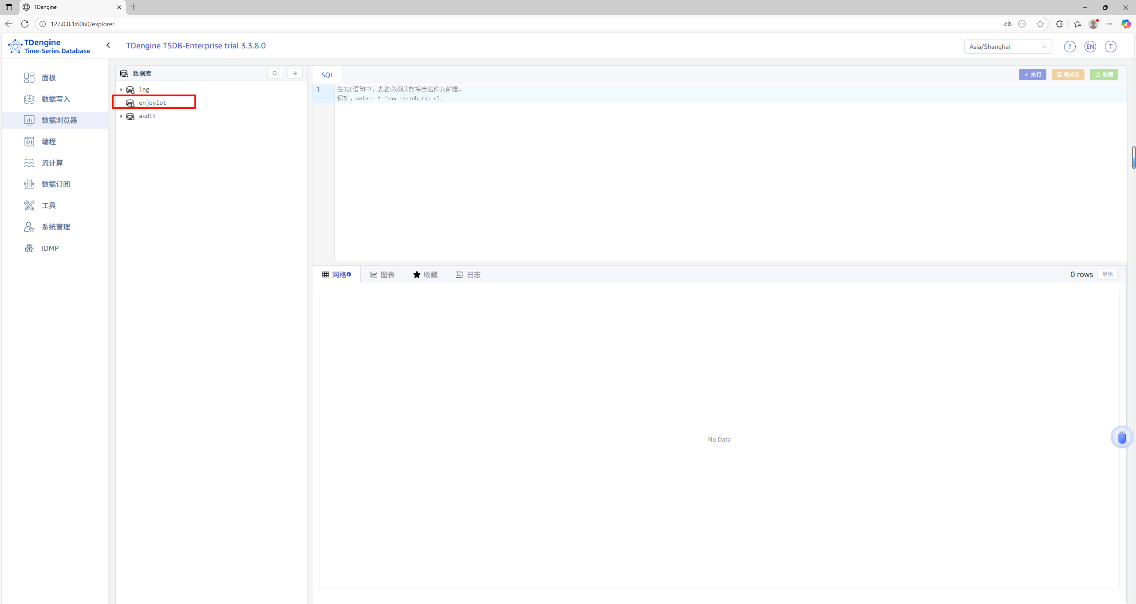Click the refresh database list icon

(x=275, y=73)
